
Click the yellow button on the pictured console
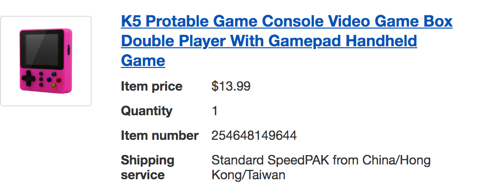click(x=54, y=86)
